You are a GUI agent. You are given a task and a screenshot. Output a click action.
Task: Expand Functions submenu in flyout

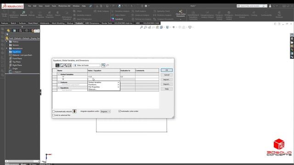[x=104, y=84]
